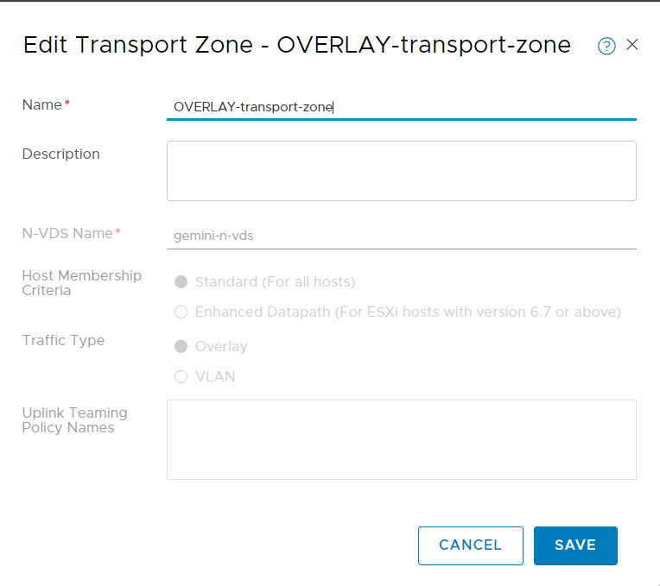Click the N-VDS Name label
This screenshot has height=586, width=660.
[x=67, y=234]
